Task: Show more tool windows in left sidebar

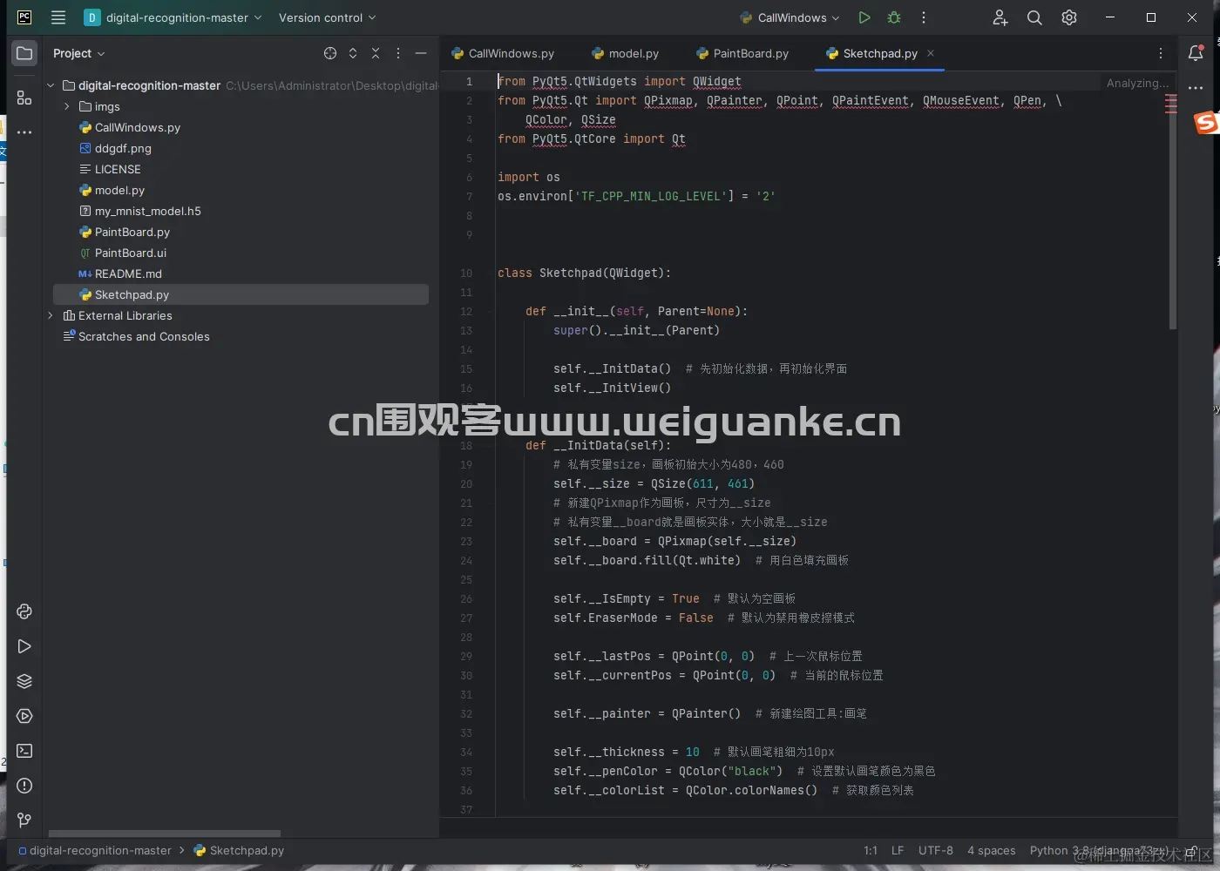Action: coord(24,132)
